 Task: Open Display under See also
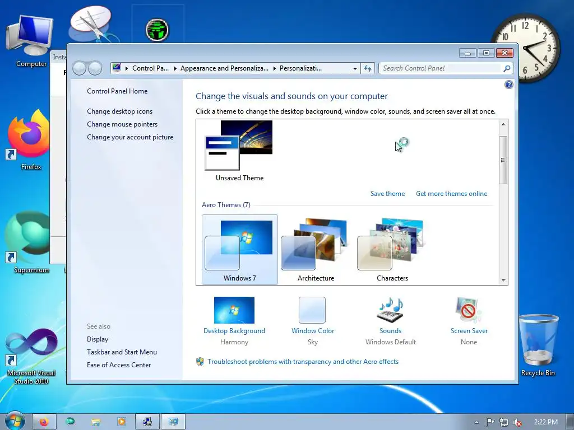[98, 339]
